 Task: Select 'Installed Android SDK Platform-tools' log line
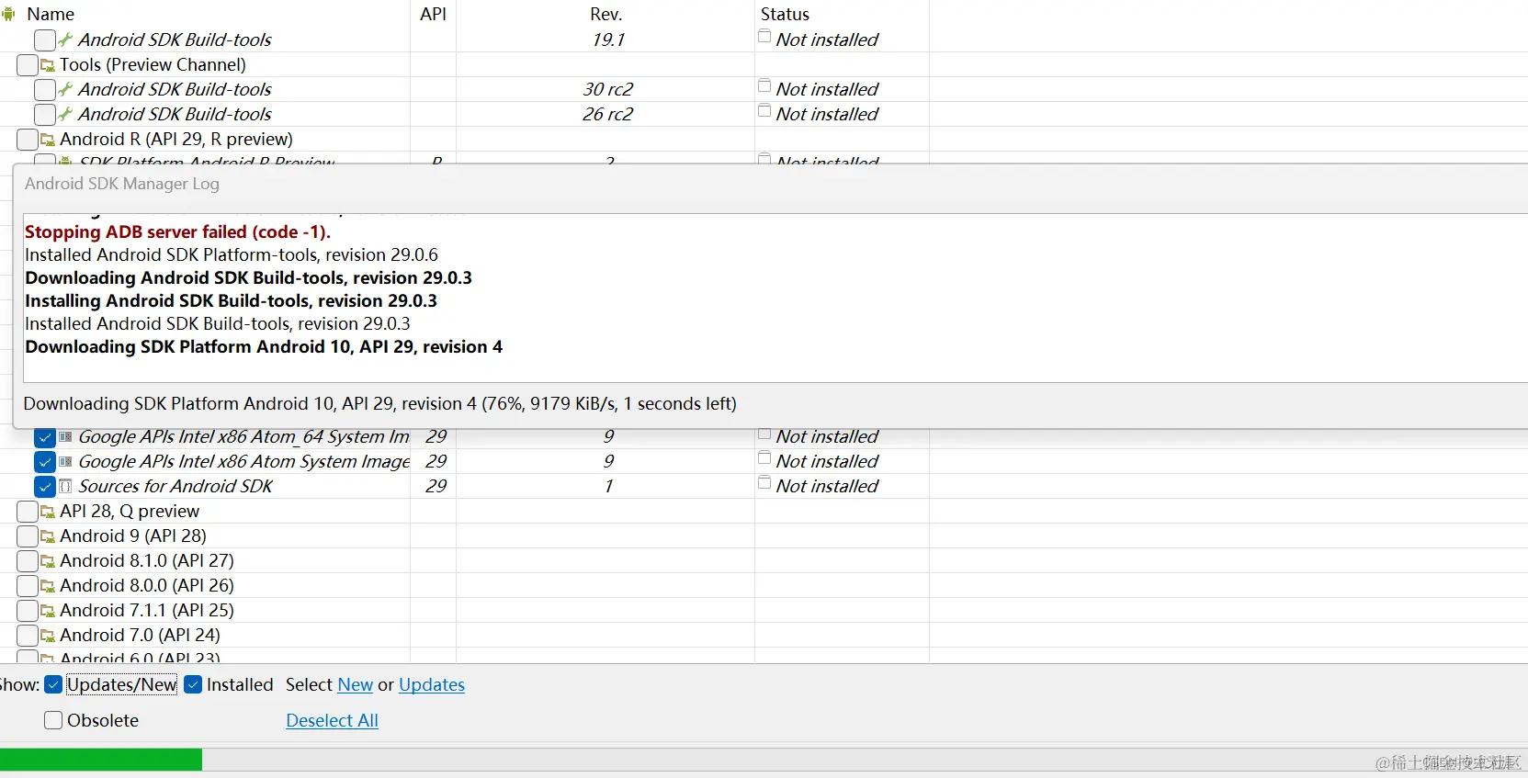pyautogui.click(x=232, y=254)
